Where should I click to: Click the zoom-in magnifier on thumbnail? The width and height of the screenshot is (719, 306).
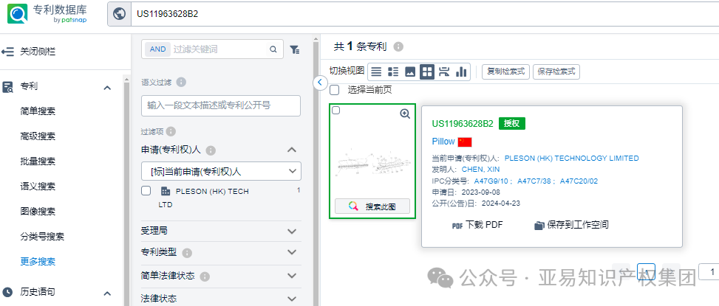click(x=405, y=114)
